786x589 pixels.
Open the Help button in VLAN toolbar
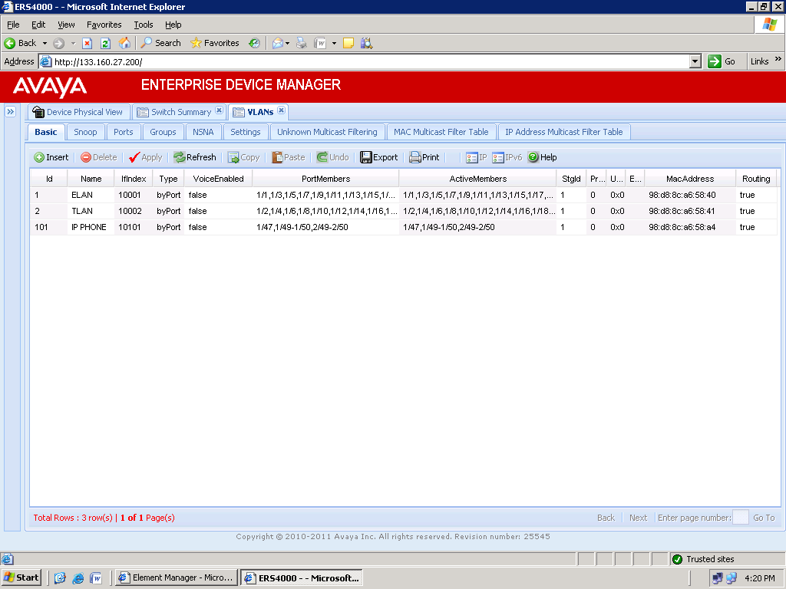click(543, 157)
